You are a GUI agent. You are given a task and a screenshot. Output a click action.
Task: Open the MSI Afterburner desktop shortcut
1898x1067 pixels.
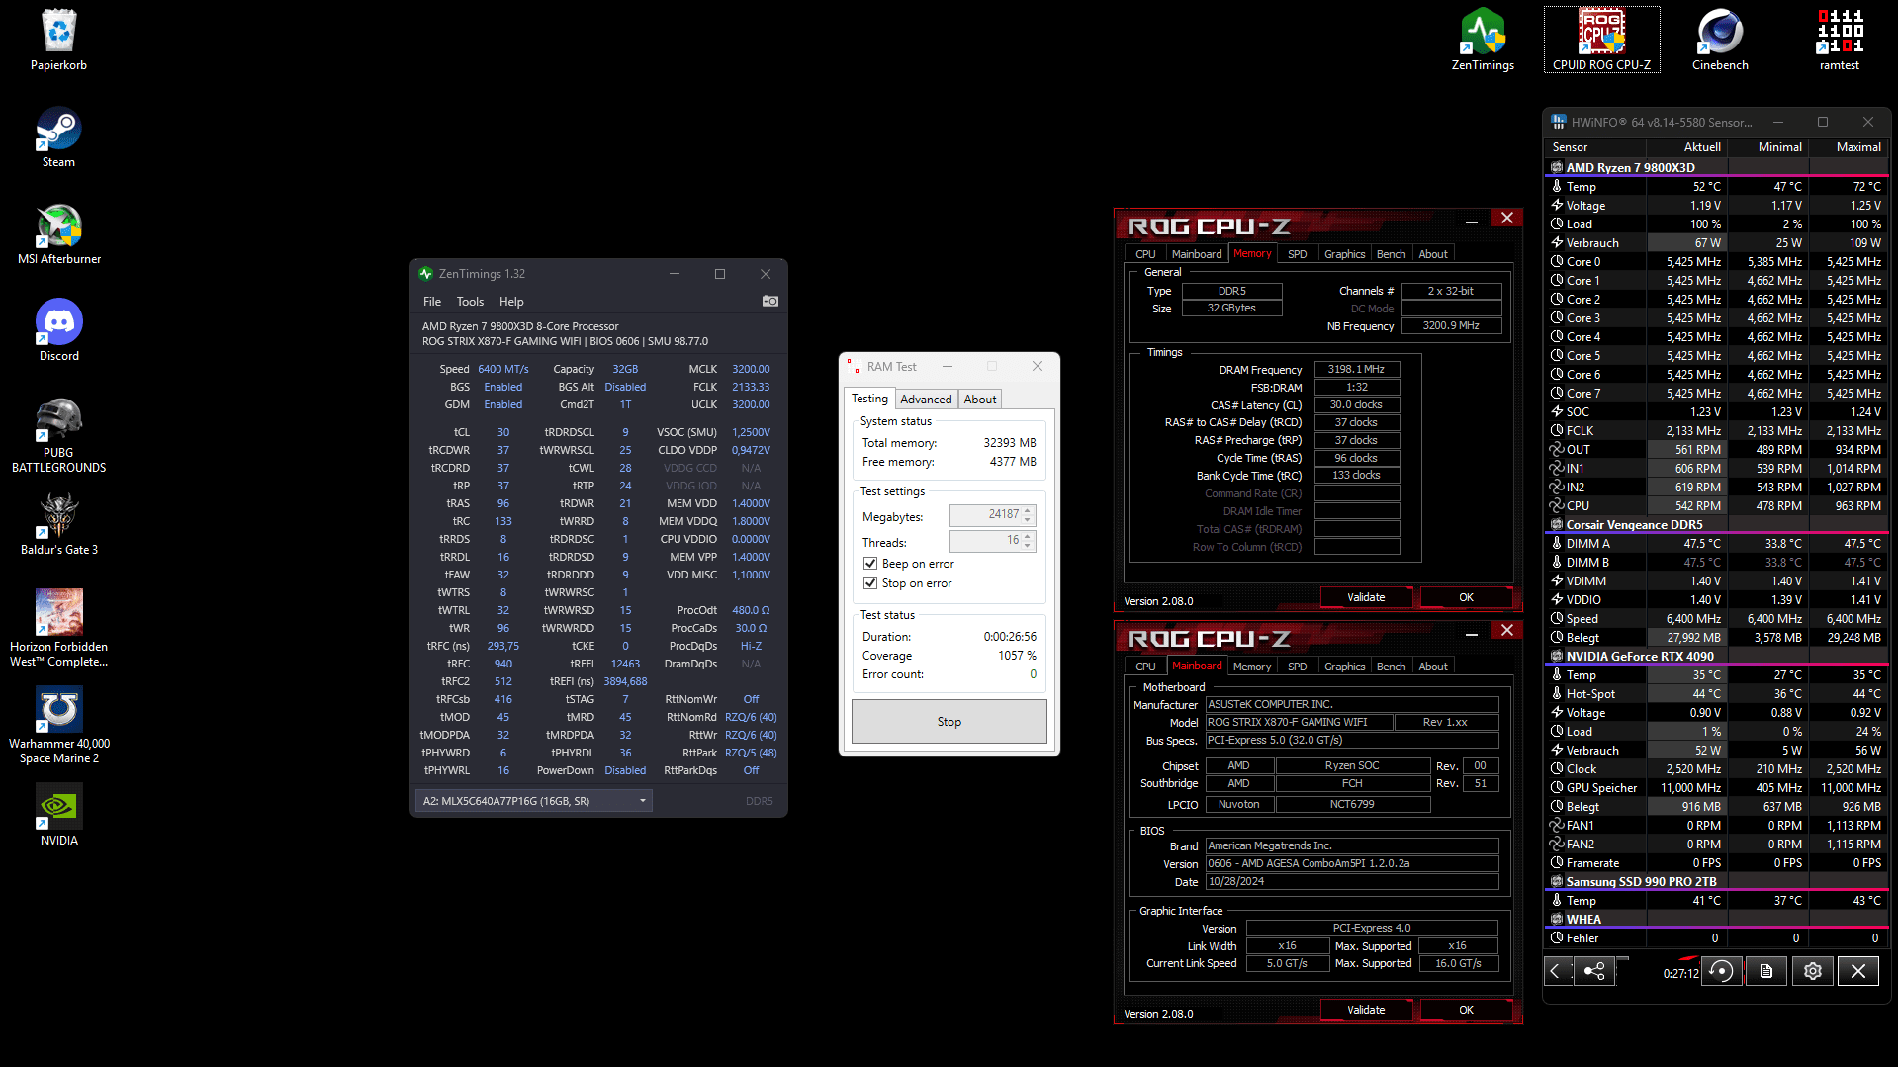tap(59, 233)
